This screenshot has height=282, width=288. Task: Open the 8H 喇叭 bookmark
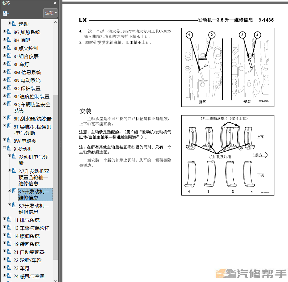(x=22, y=40)
